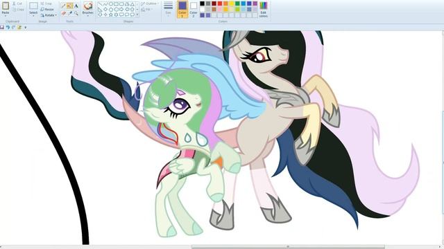This screenshot has height=249, width=444.
Task: Select the Text tool
Action: click(x=76, y=6)
